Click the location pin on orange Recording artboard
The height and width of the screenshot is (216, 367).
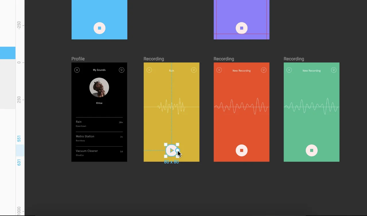pyautogui.click(x=263, y=70)
